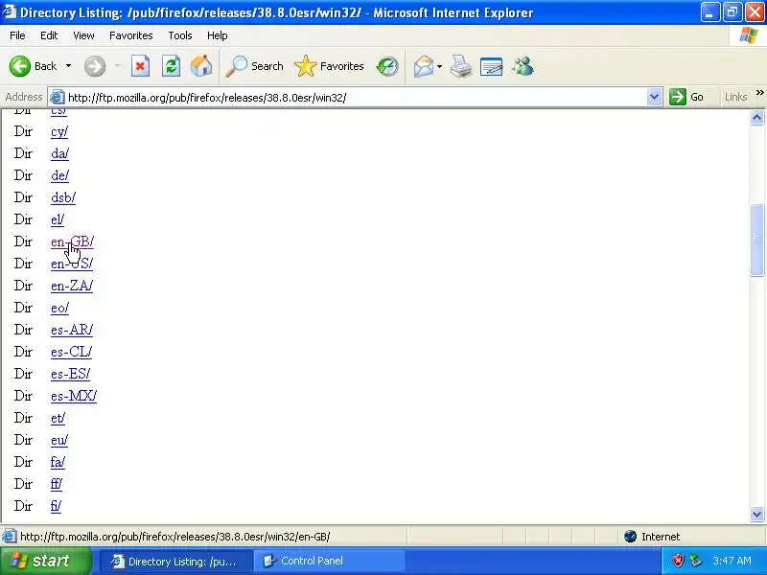Open the Favorites menu
This screenshot has height=575, width=767.
(131, 35)
